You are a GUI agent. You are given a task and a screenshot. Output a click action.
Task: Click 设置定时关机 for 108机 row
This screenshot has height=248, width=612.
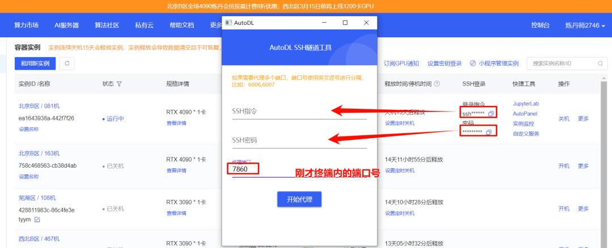pos(399,213)
